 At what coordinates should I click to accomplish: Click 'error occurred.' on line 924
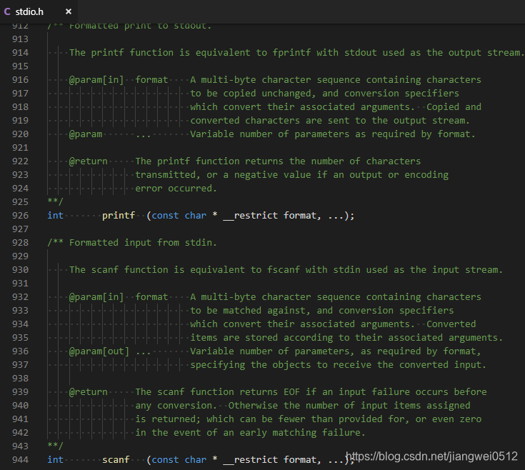(x=176, y=189)
